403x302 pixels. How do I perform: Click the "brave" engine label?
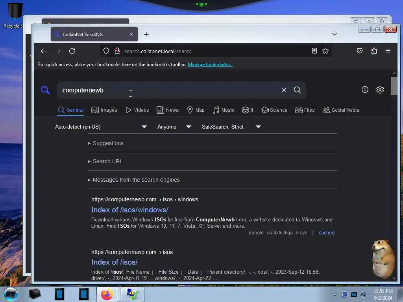[x=301, y=233]
